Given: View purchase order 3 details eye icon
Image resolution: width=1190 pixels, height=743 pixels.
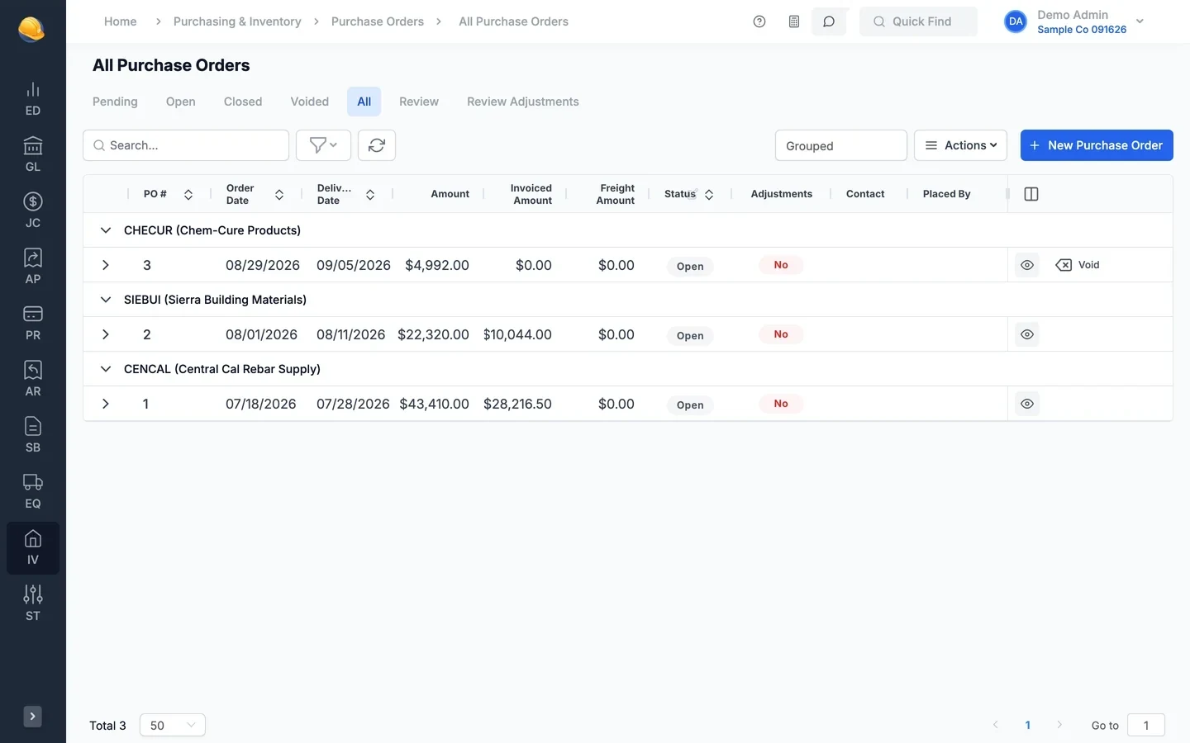Looking at the screenshot, I should [1027, 265].
